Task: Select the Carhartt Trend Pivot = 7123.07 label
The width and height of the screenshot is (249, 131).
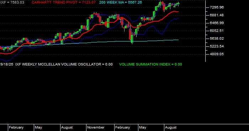Action: (64, 2)
